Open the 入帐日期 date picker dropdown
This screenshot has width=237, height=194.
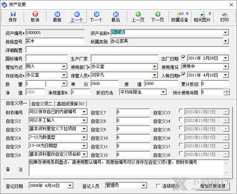(226, 75)
